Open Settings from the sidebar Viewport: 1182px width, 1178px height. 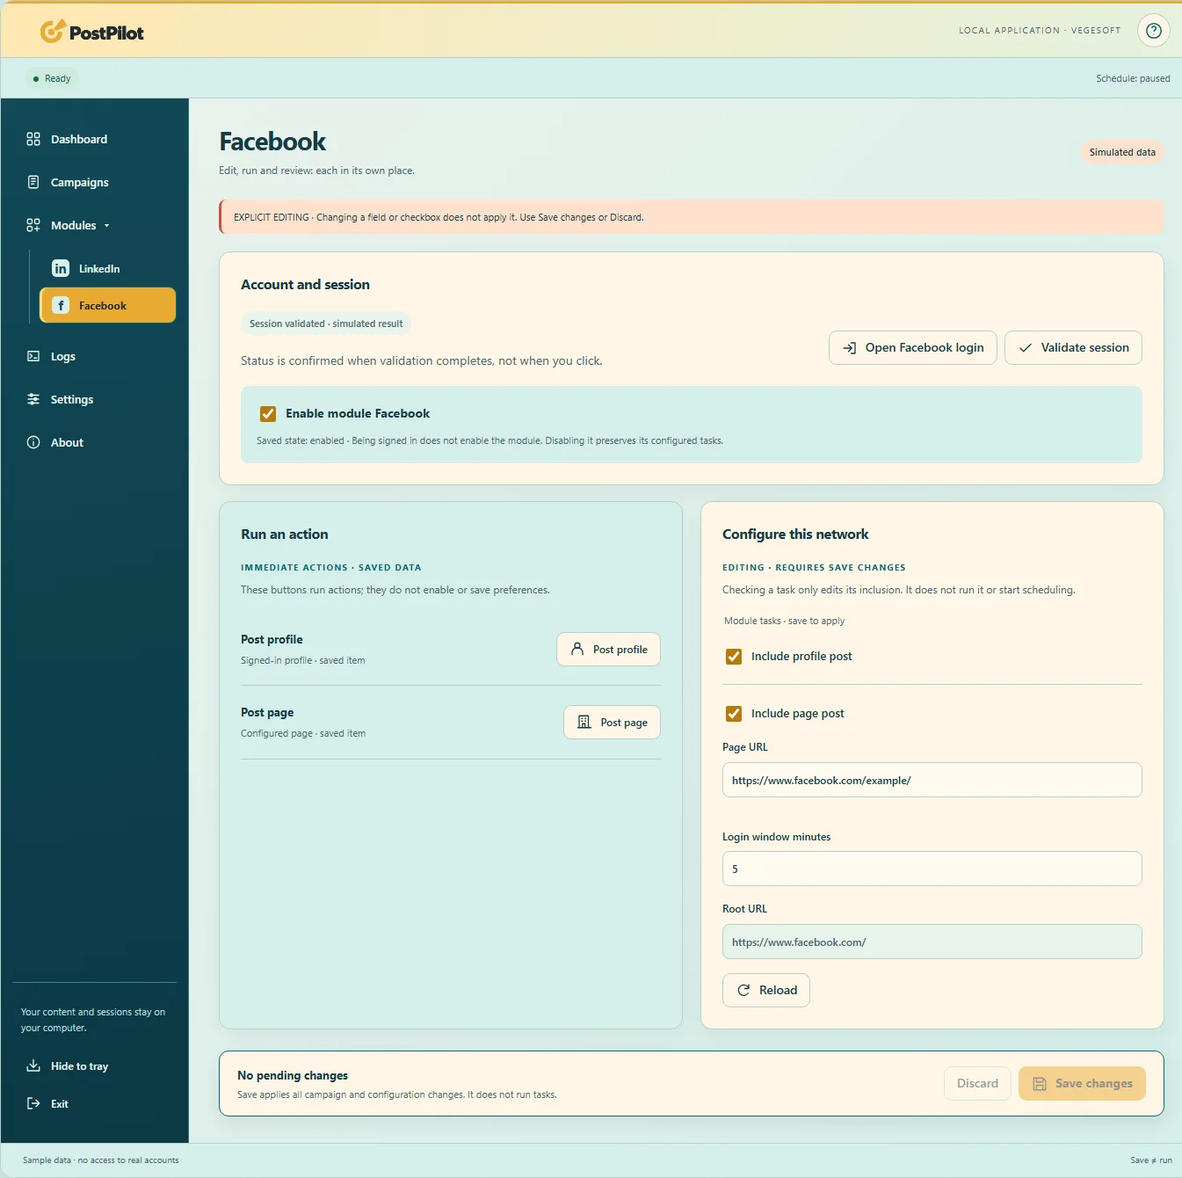click(x=72, y=399)
